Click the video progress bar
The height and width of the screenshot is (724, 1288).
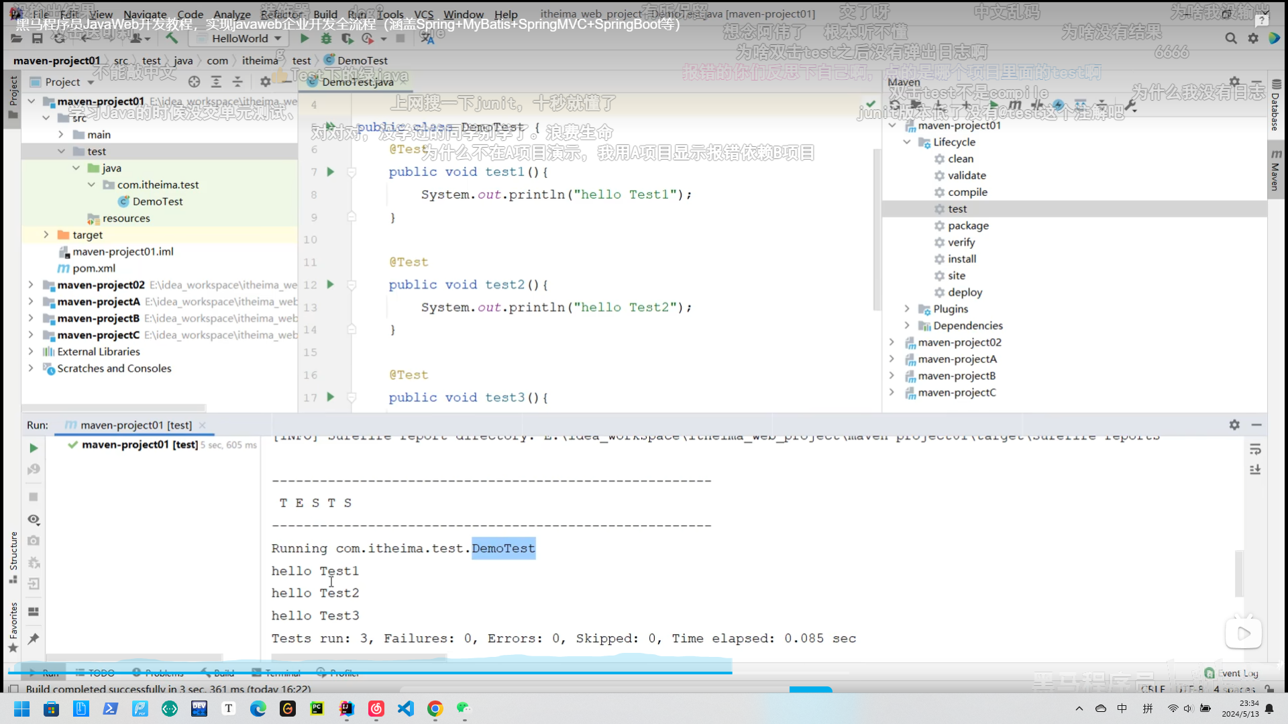(x=644, y=672)
